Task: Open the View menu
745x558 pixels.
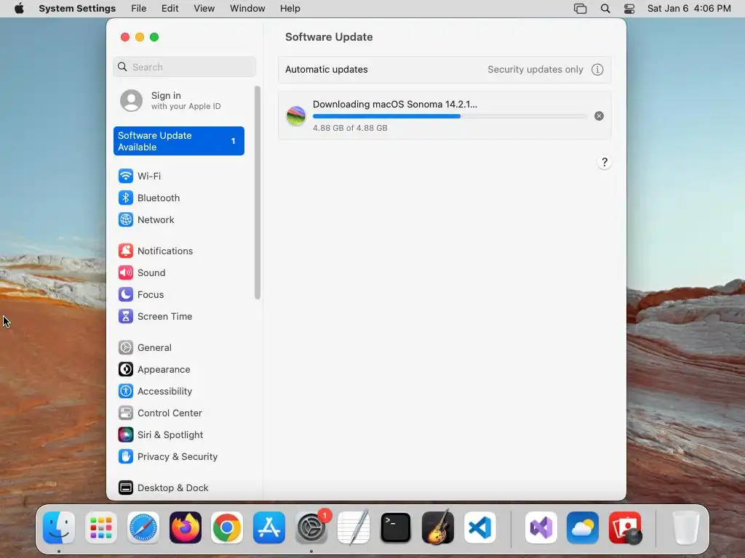Action: [x=204, y=9]
